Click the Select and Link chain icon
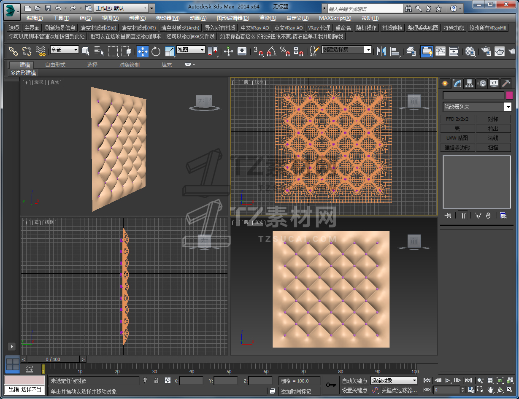519x399 pixels. coord(14,51)
